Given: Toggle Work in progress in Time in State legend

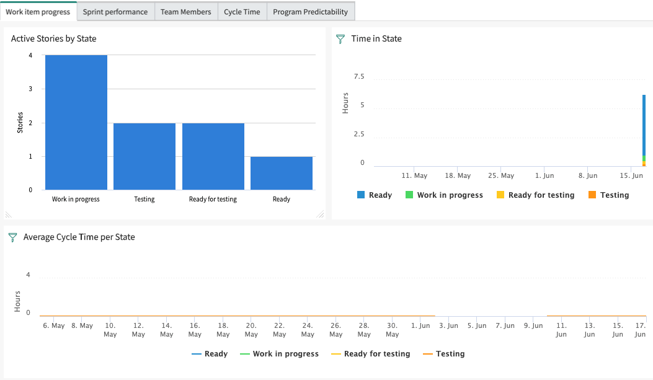Looking at the screenshot, I should [x=445, y=195].
